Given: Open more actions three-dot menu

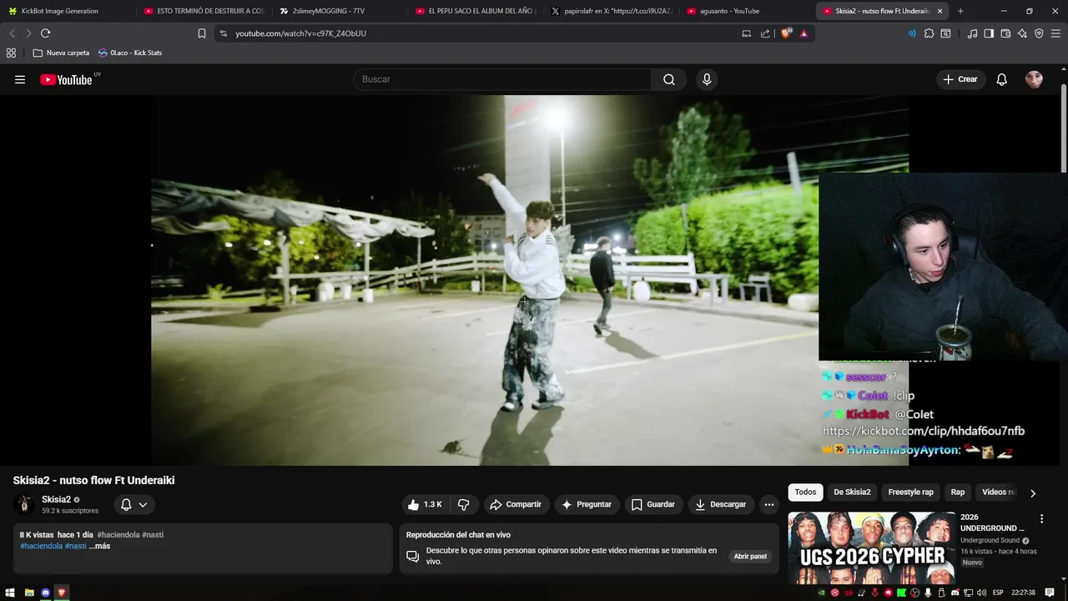Looking at the screenshot, I should click(769, 504).
